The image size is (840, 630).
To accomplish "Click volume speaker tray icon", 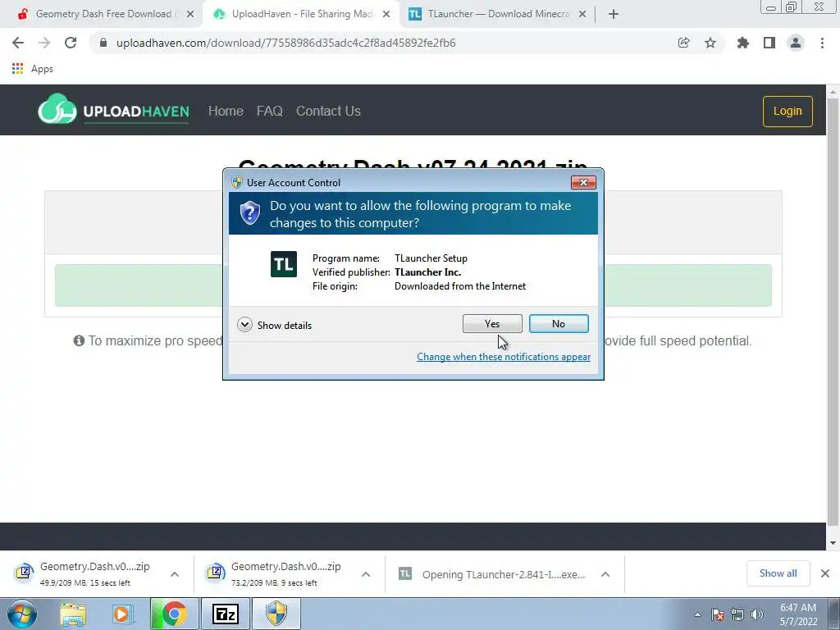I will [x=757, y=614].
